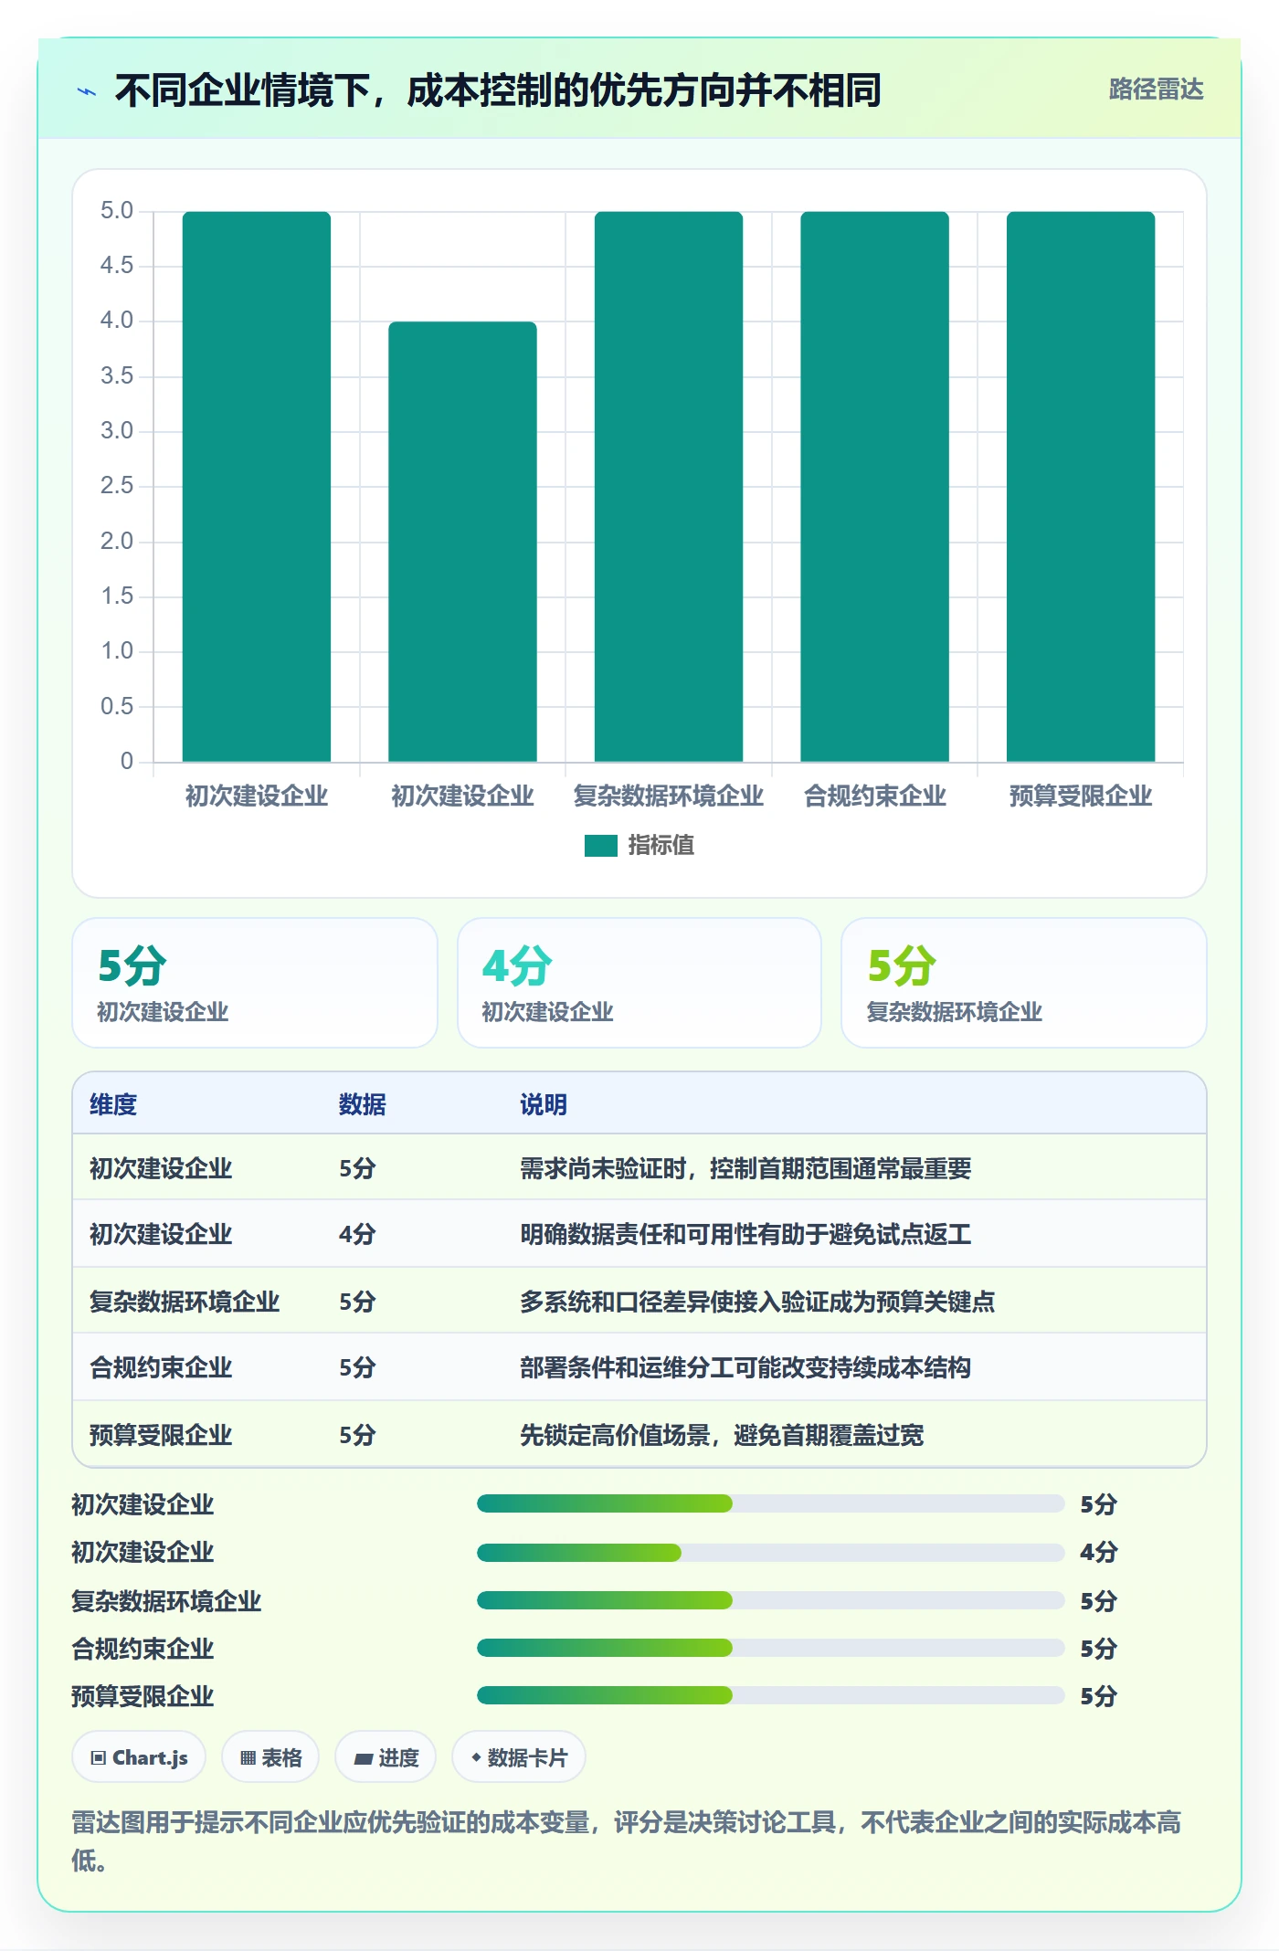Viewport: 1279px width, 1951px height.
Task: Click the 表格 tag chip
Action: (270, 1757)
